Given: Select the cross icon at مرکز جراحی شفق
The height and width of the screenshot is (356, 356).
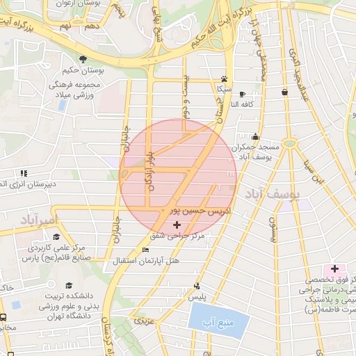Looking at the screenshot, I should tap(177, 225).
